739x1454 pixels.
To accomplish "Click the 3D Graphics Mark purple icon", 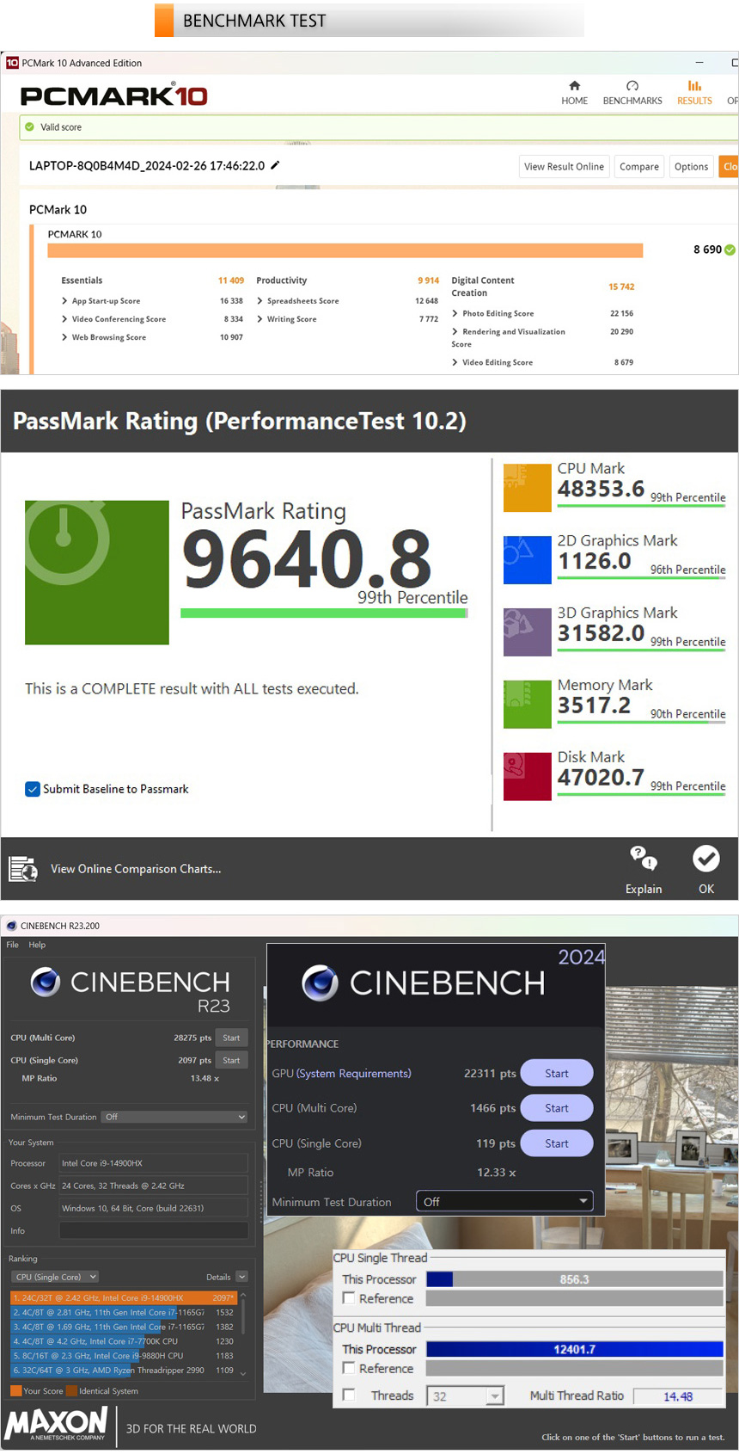I will coord(528,632).
